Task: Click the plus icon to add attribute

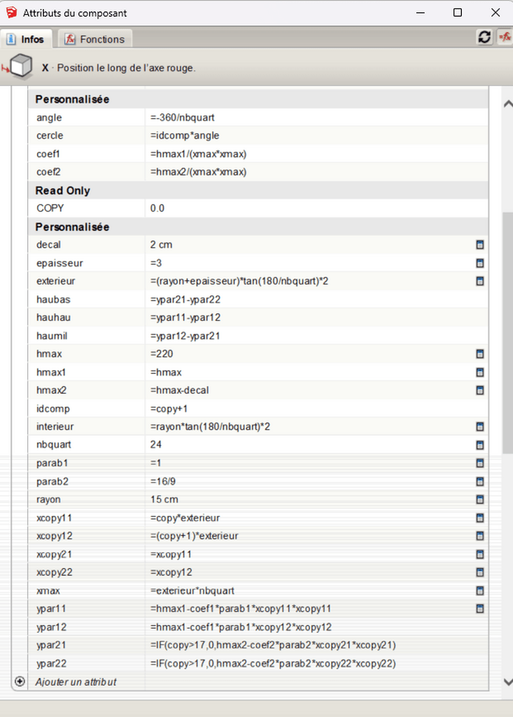Action: click(x=20, y=681)
